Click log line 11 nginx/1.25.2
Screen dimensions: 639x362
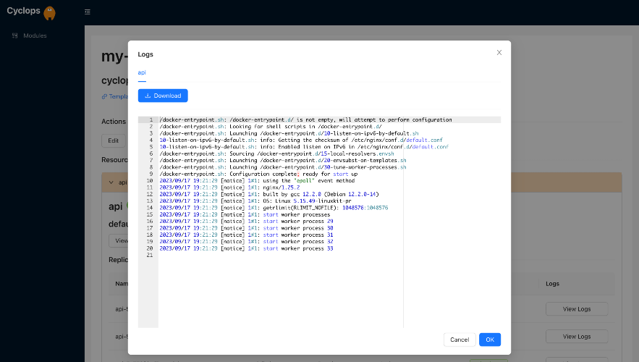[x=229, y=188]
